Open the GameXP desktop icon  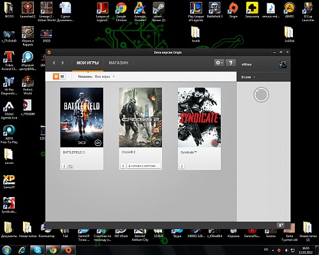9,182
